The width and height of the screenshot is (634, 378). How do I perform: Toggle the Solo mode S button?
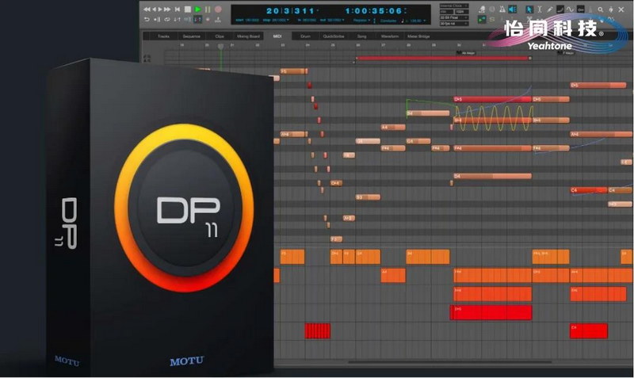[492, 20]
